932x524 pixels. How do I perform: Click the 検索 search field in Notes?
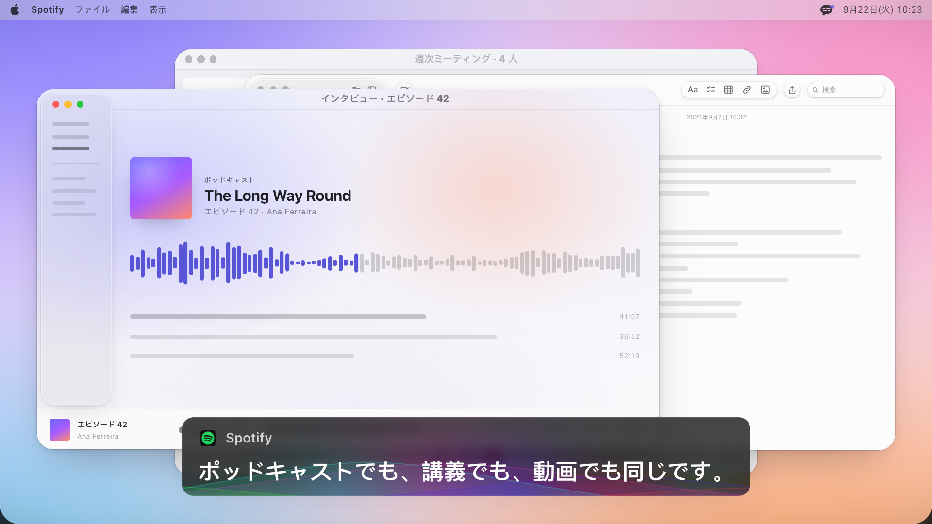pos(846,90)
